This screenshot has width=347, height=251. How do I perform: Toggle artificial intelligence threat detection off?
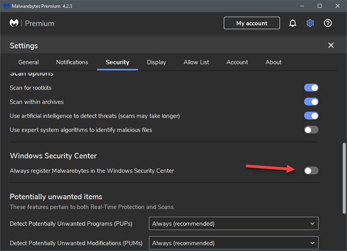click(311, 116)
